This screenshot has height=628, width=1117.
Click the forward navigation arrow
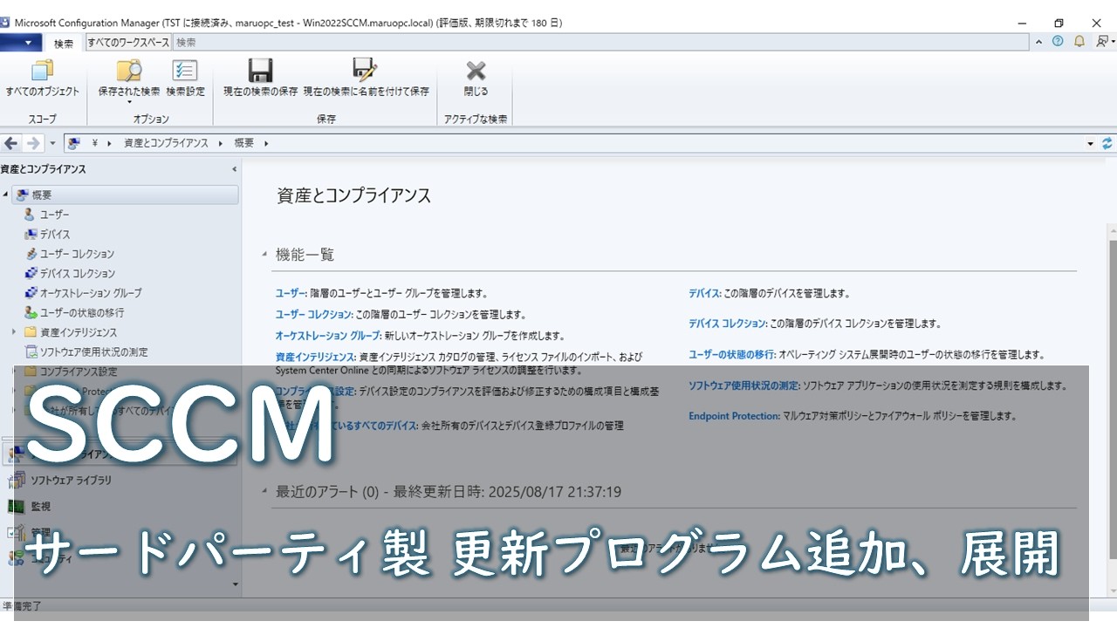click(33, 143)
